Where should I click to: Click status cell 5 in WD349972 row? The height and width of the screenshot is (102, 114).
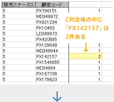19,16
